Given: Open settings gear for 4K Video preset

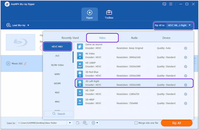Looking at the screenshot, I should coord(185,58).
